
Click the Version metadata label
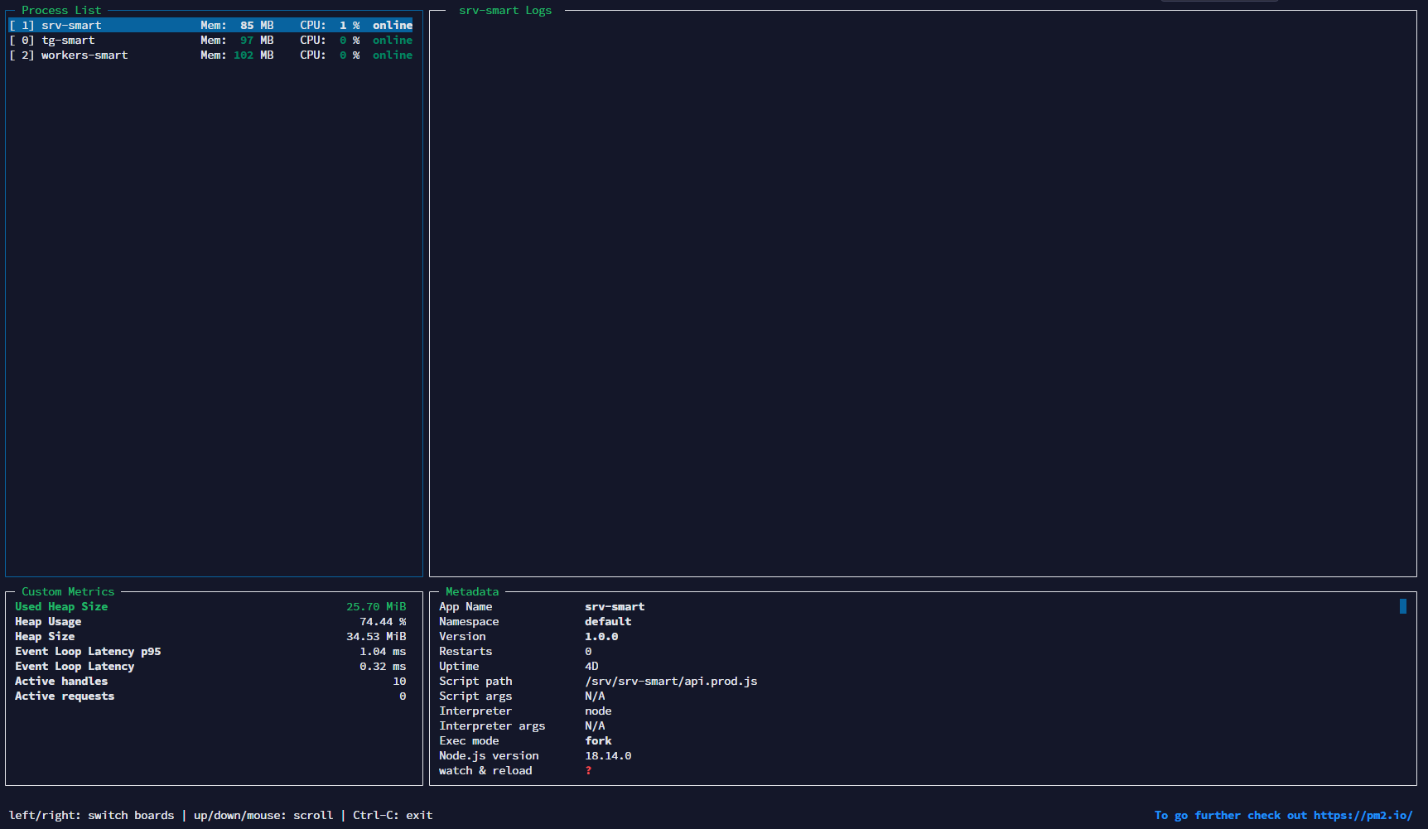462,637
